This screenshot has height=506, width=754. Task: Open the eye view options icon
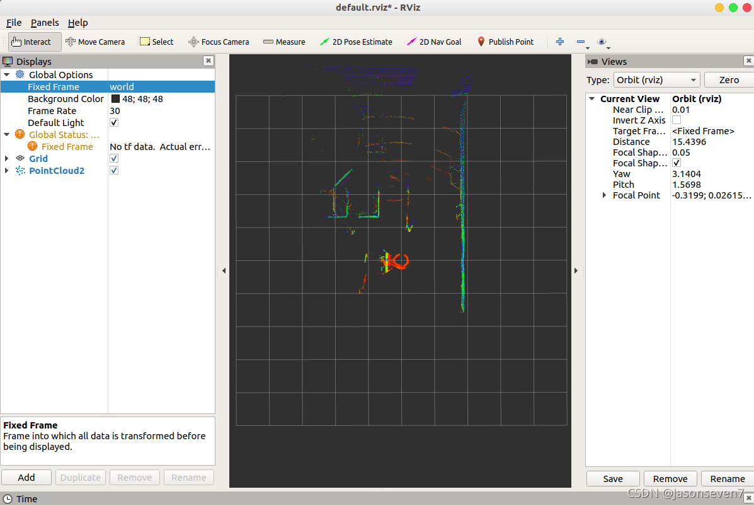(x=601, y=42)
